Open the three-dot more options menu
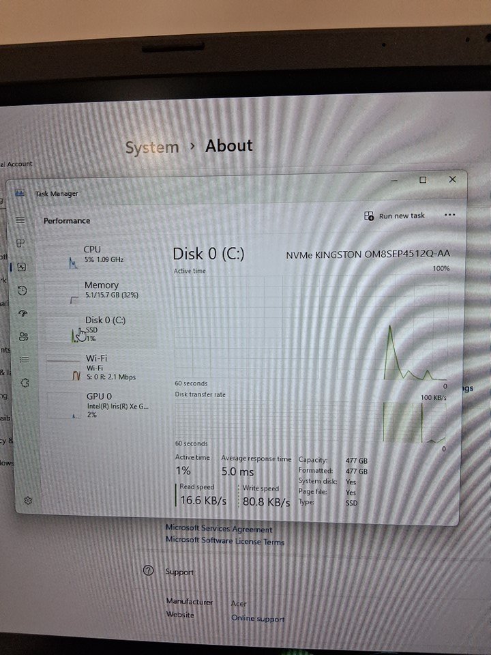 click(449, 214)
